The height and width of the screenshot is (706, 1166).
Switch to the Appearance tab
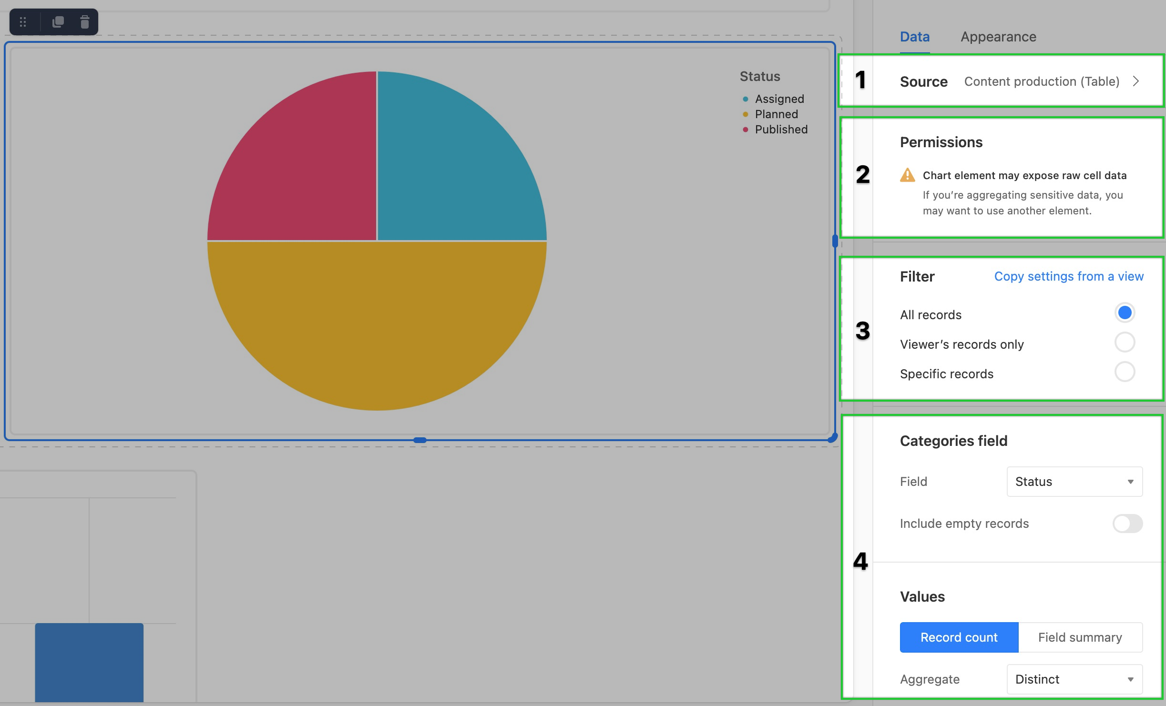point(998,37)
